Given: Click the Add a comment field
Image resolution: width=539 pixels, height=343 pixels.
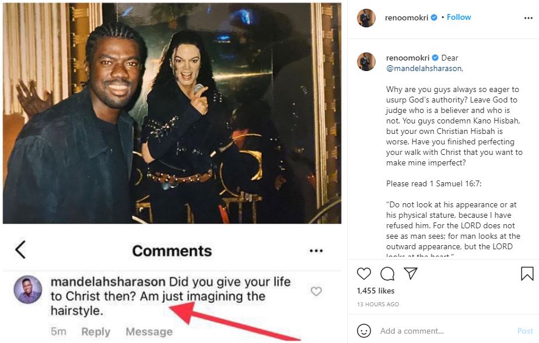Looking at the screenshot, I should (443, 331).
